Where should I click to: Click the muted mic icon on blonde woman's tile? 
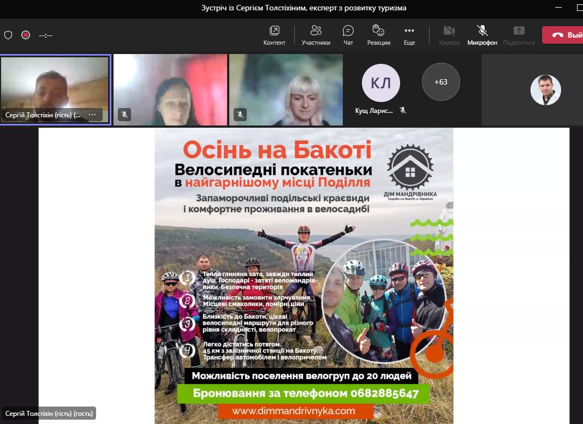click(240, 115)
